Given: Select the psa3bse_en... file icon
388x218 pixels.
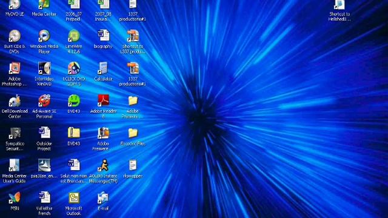Looking at the screenshot, I should (x=44, y=165).
